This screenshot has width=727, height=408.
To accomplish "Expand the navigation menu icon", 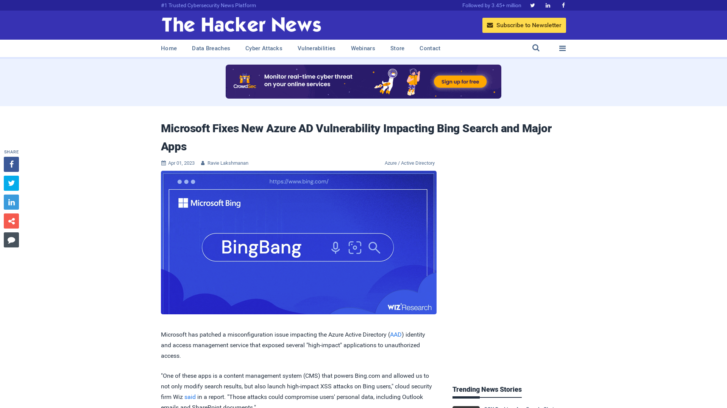I will tap(562, 48).
